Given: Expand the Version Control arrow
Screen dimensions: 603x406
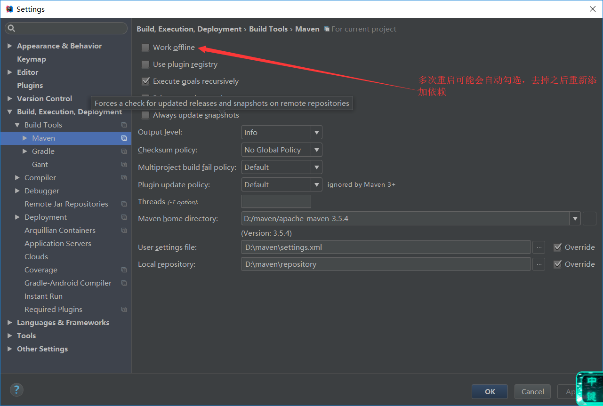Looking at the screenshot, I should (x=10, y=99).
